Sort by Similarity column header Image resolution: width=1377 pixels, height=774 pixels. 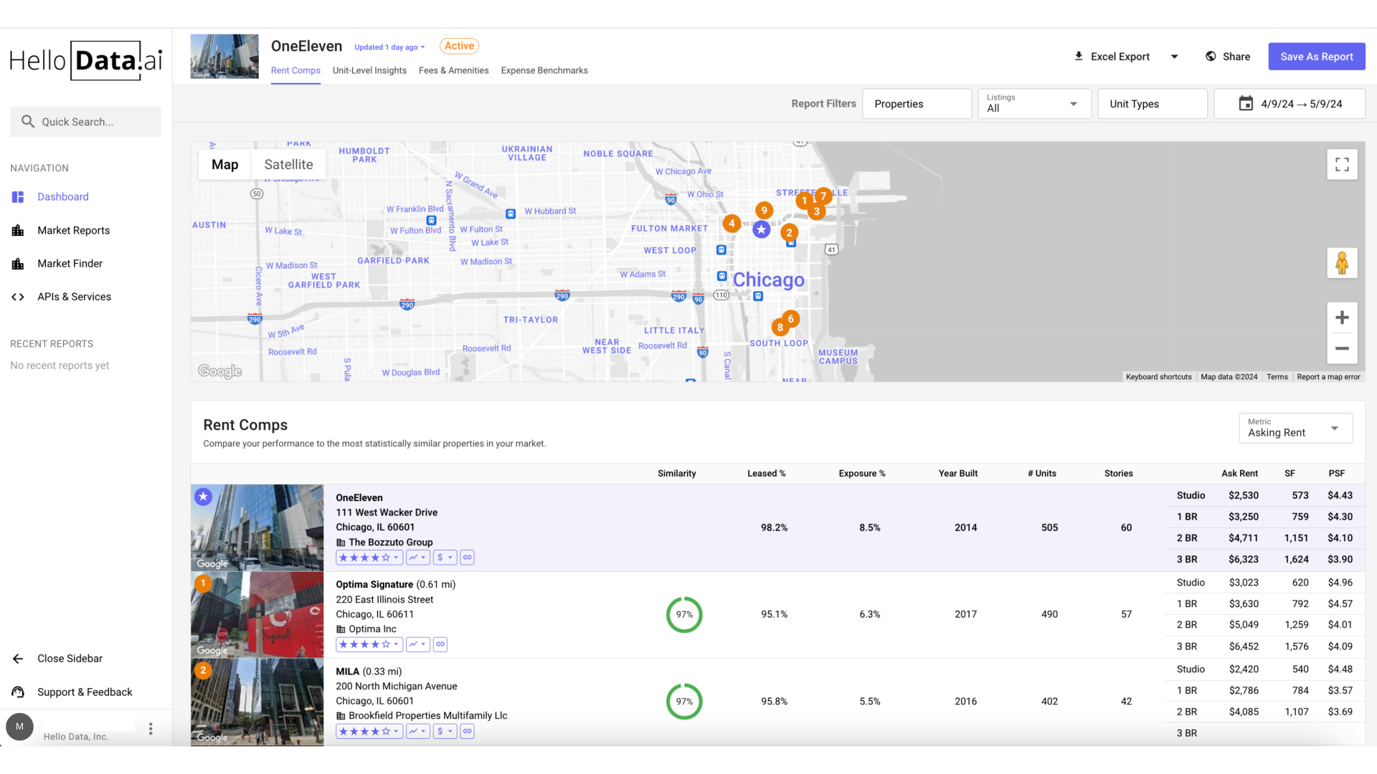[x=676, y=474]
